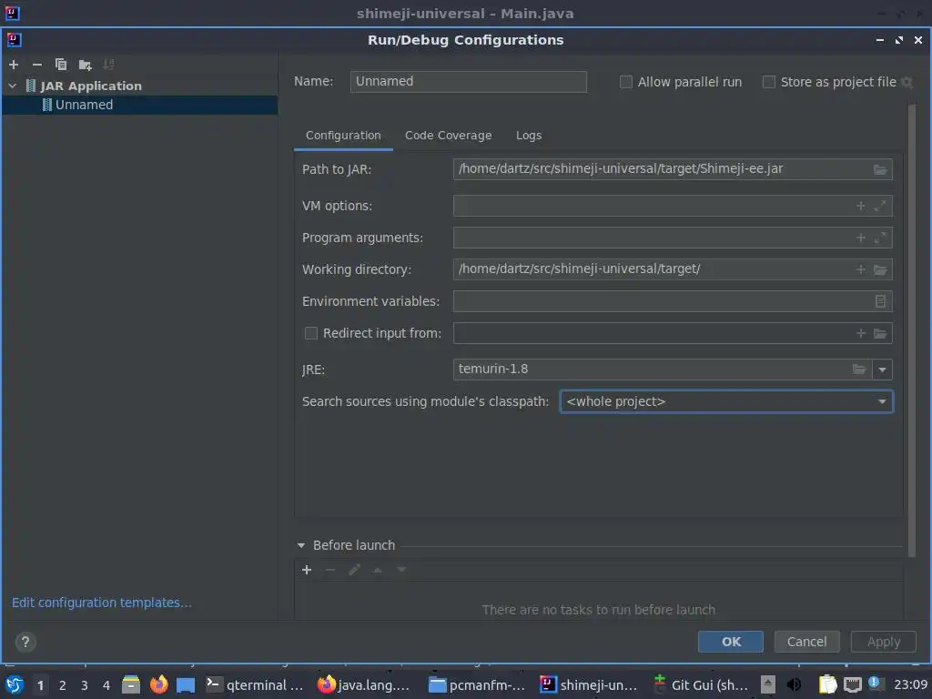The height and width of the screenshot is (699, 932).
Task: Open the help question mark button
Action: (x=25, y=642)
